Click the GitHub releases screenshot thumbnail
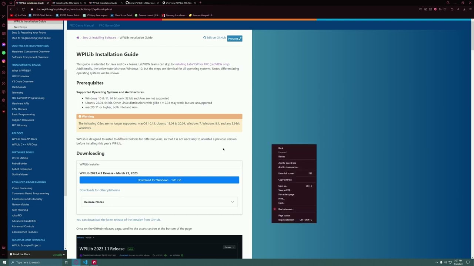This screenshot has height=266, width=474. coord(159,247)
